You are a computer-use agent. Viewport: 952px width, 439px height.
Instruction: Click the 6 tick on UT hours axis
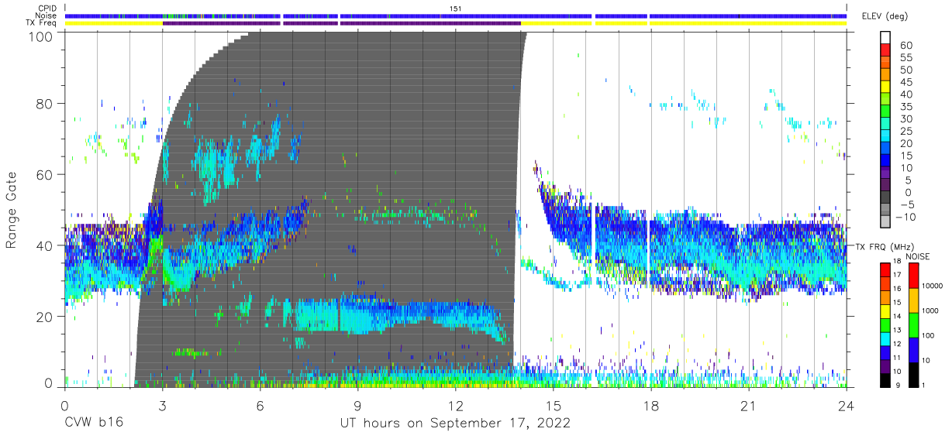pyautogui.click(x=260, y=406)
